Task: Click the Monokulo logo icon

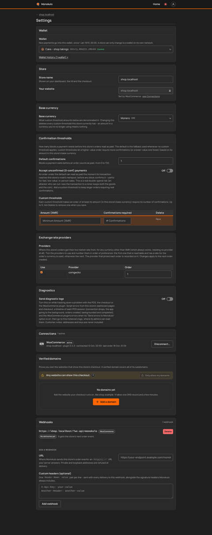Action: coord(38,4)
